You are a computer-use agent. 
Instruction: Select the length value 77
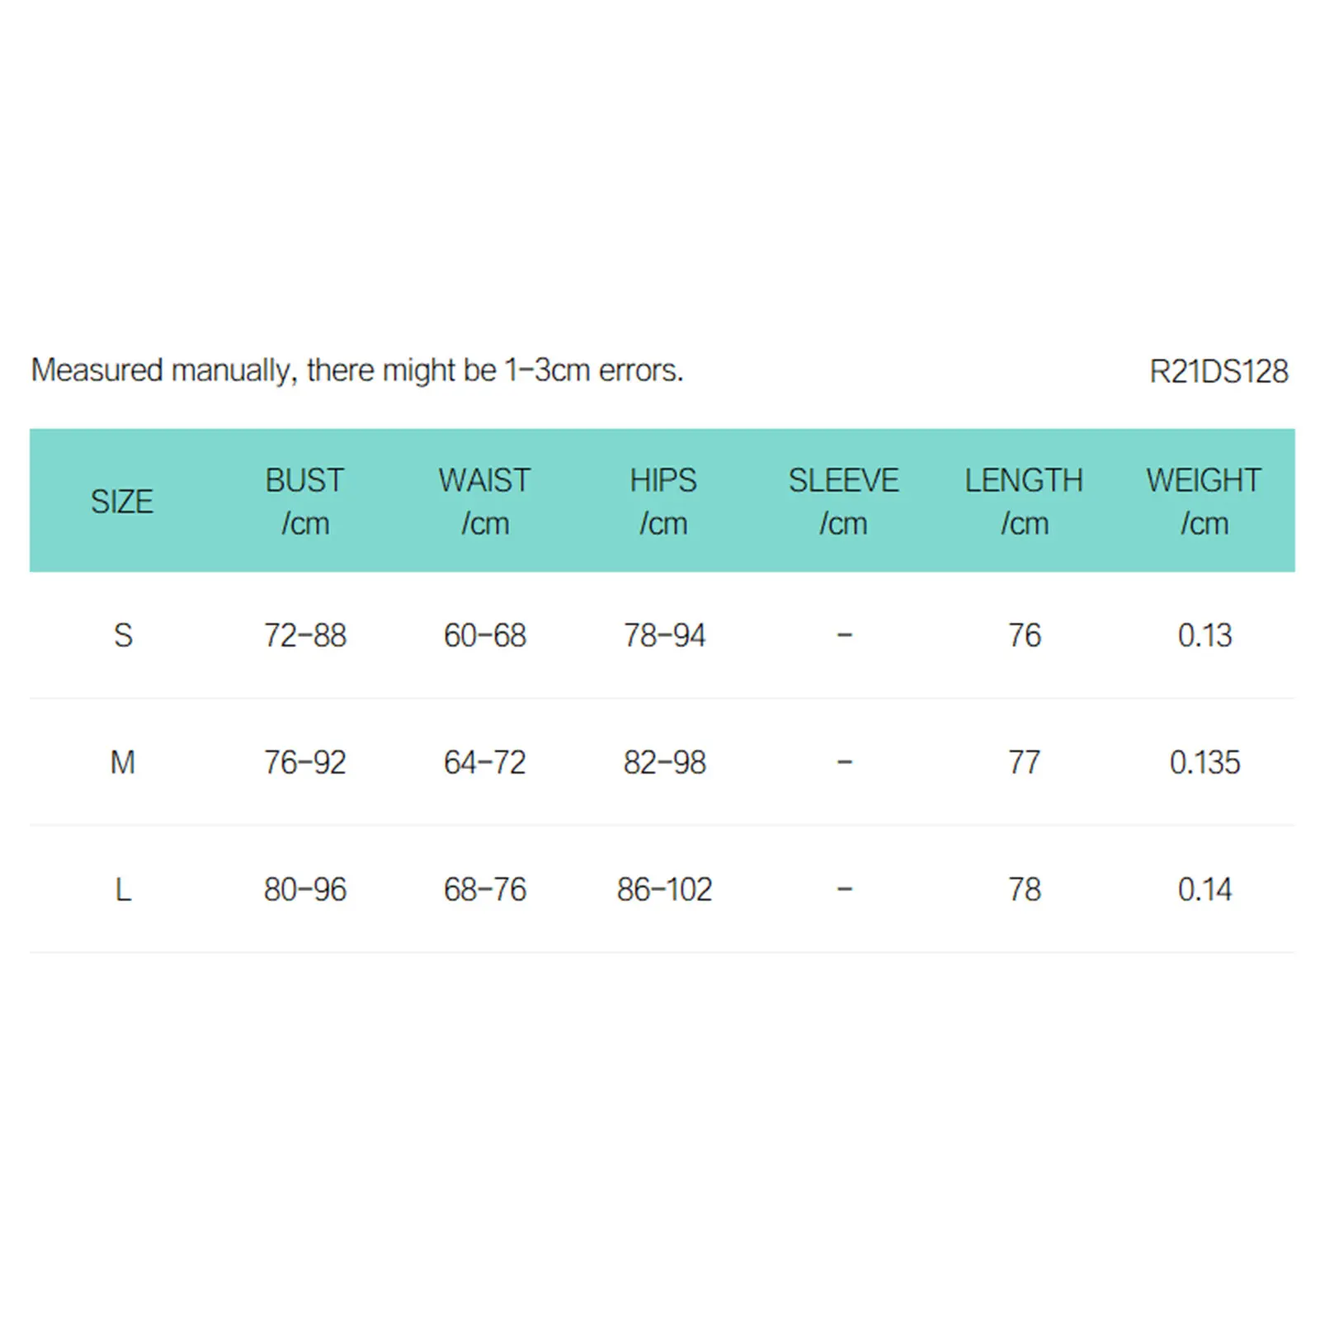pyautogui.click(x=1024, y=762)
